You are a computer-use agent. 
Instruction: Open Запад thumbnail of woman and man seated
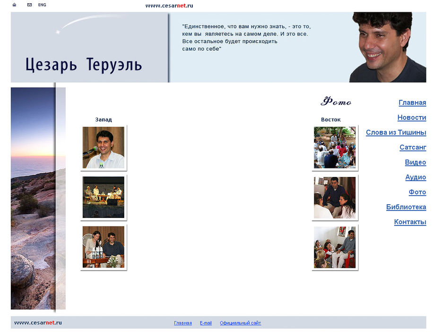104,247
